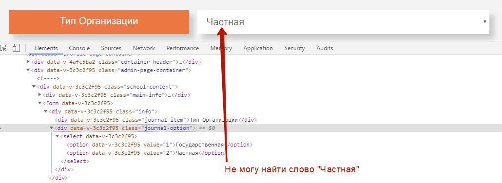This screenshot has height=183, width=502.
Task: Select the option value="2" Частная line
Action: pyautogui.click(x=146, y=153)
